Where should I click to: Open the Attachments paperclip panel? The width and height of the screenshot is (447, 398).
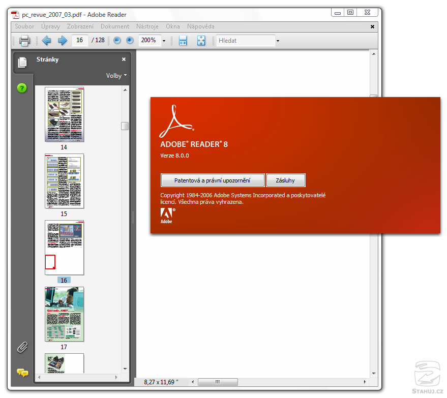pyautogui.click(x=22, y=347)
